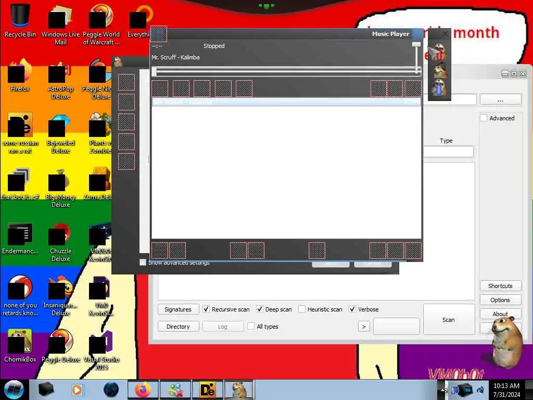
Task: Open the ChomikBox desktop shortcut
Action: pos(20,346)
